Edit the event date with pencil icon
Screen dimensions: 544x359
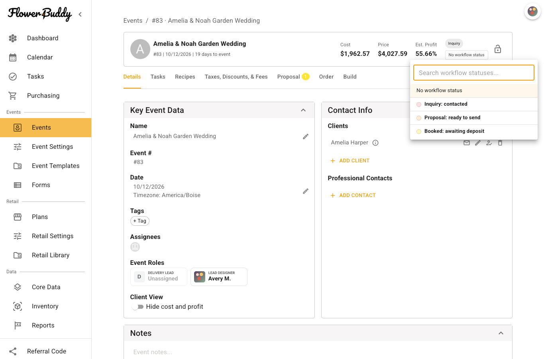306,191
